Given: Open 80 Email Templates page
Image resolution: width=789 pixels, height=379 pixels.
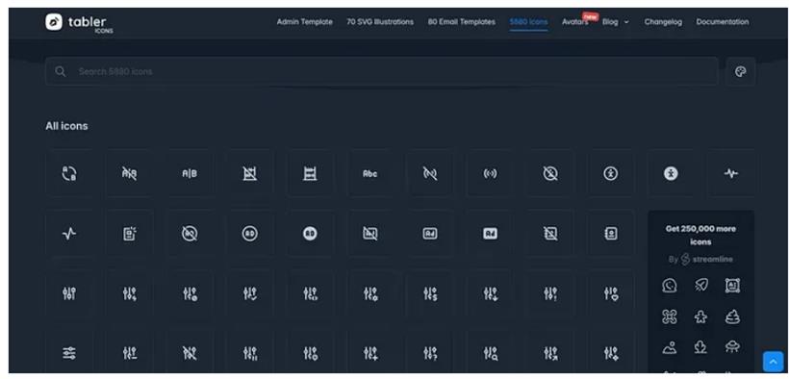Looking at the screenshot, I should click(x=462, y=21).
